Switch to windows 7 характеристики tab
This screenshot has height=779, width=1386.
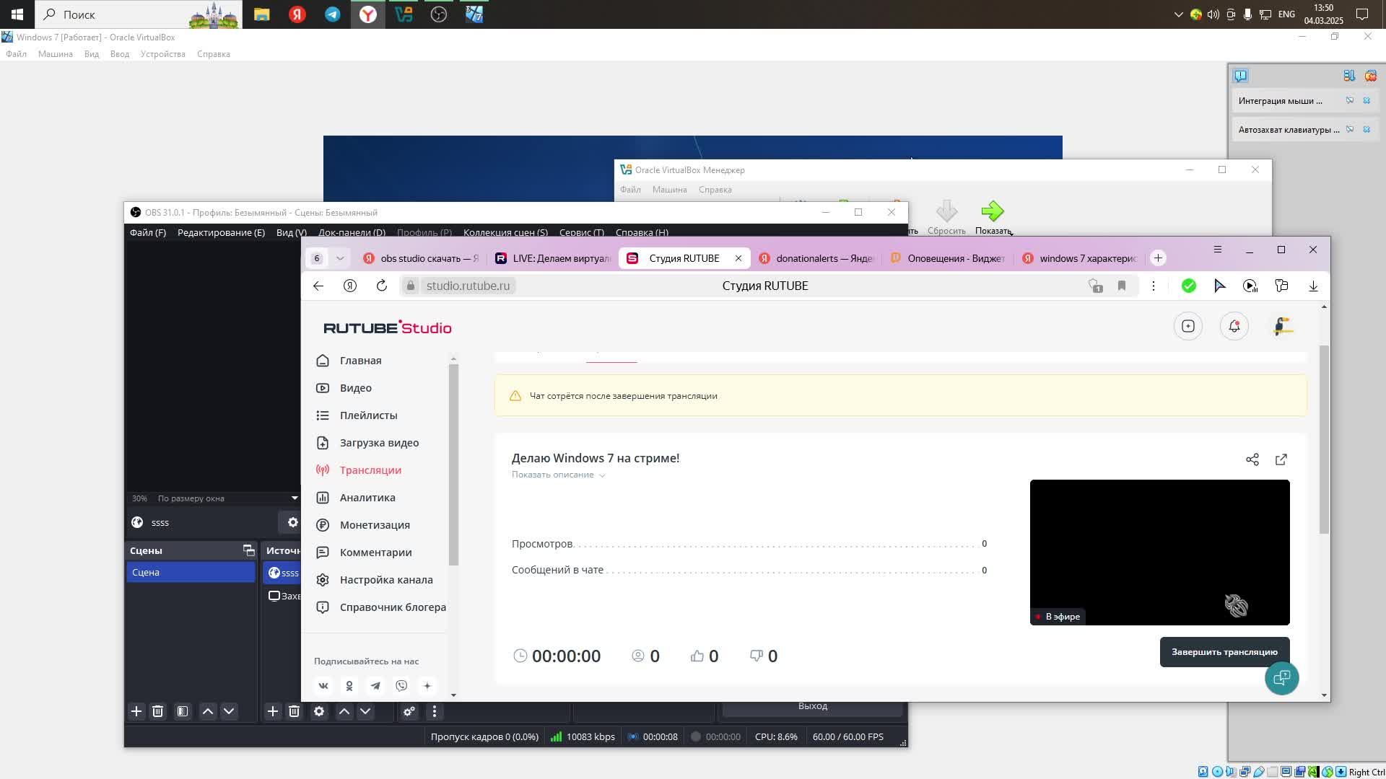point(1081,258)
